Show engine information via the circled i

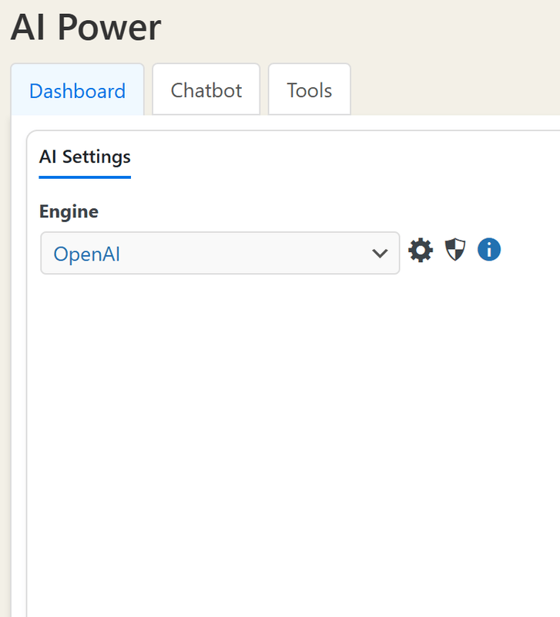pyautogui.click(x=489, y=250)
